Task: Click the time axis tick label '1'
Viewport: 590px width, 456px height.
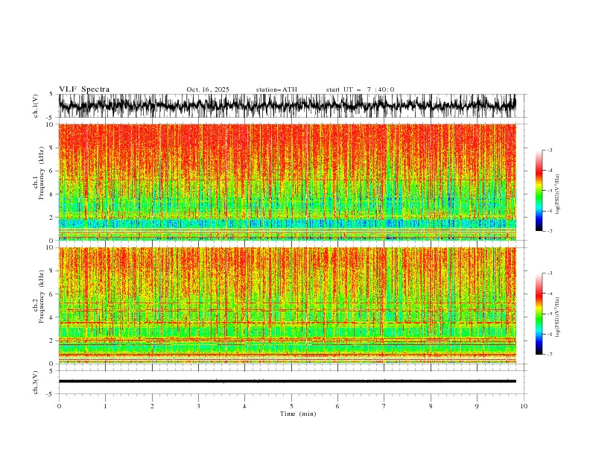Action: (x=105, y=406)
